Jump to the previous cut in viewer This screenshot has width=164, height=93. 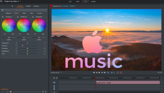click(94, 73)
